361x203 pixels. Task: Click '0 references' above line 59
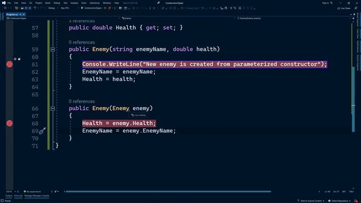tap(82, 42)
